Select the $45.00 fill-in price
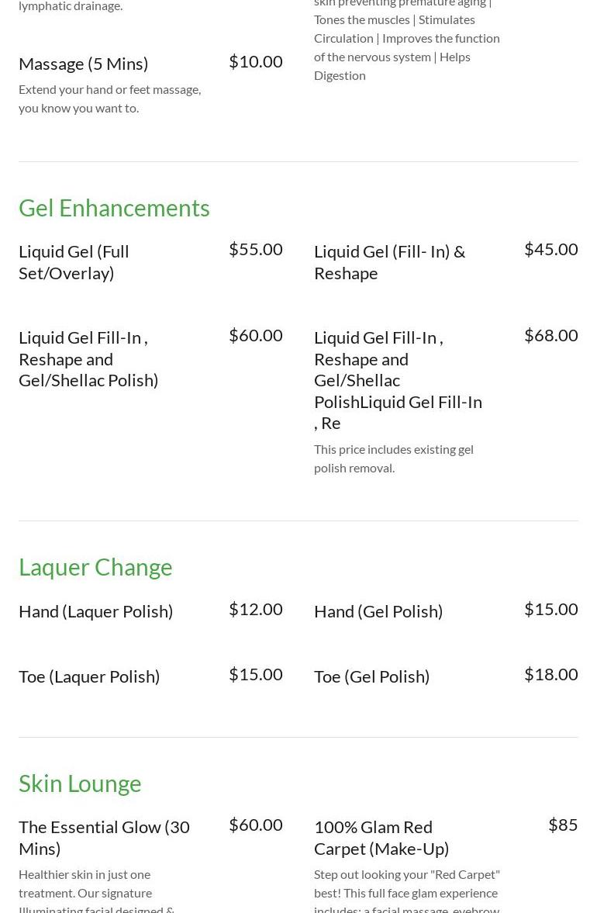Screen dimensions: 597x913 [550, 249]
